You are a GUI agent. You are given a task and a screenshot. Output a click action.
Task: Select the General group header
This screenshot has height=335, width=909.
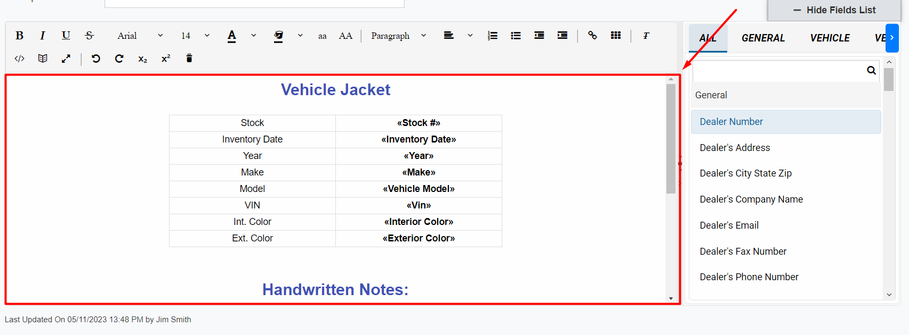click(x=785, y=95)
